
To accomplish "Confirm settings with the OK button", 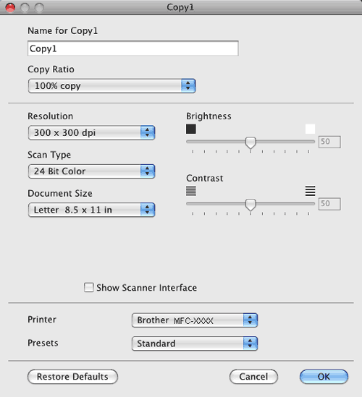I will click(324, 377).
